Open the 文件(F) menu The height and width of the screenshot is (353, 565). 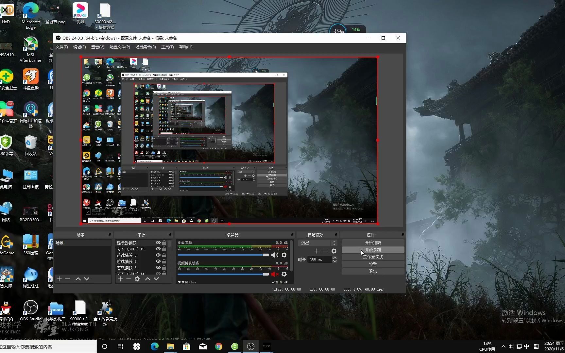(x=62, y=47)
